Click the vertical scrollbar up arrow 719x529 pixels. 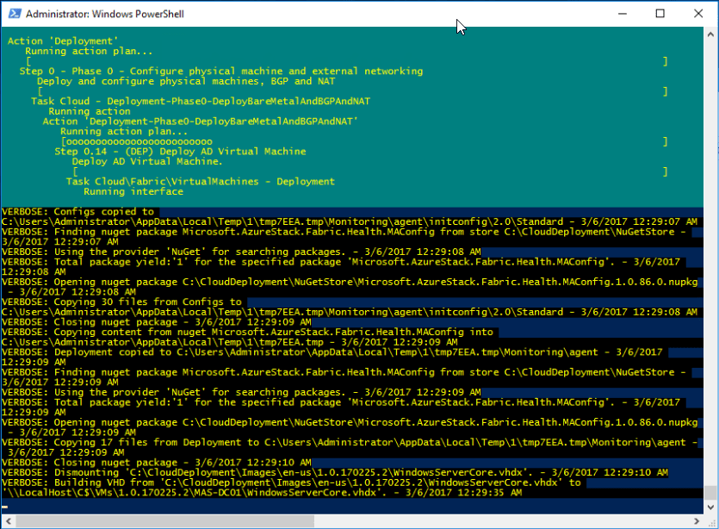710,34
